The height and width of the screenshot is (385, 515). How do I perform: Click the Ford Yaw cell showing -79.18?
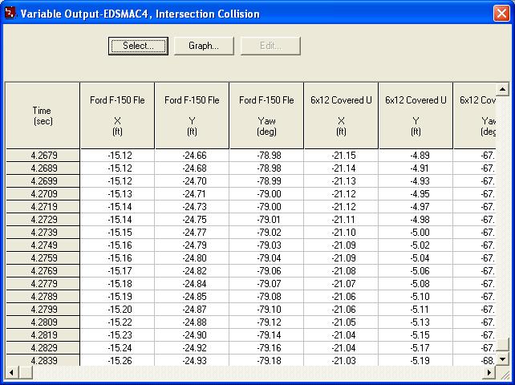pyautogui.click(x=266, y=361)
